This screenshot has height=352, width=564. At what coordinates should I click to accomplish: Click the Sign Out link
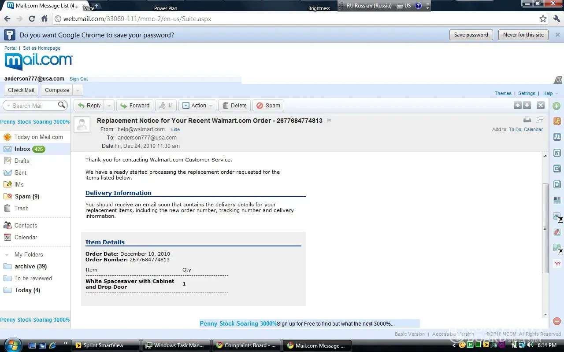coord(78,79)
